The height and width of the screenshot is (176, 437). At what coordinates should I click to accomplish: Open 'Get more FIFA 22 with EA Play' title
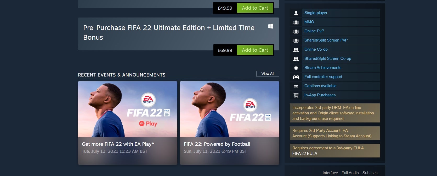118,144
